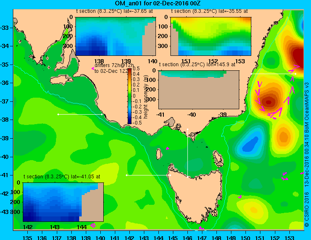
Task: Open the lat=-37.65 temperature section inset plot
Action: 116,36
